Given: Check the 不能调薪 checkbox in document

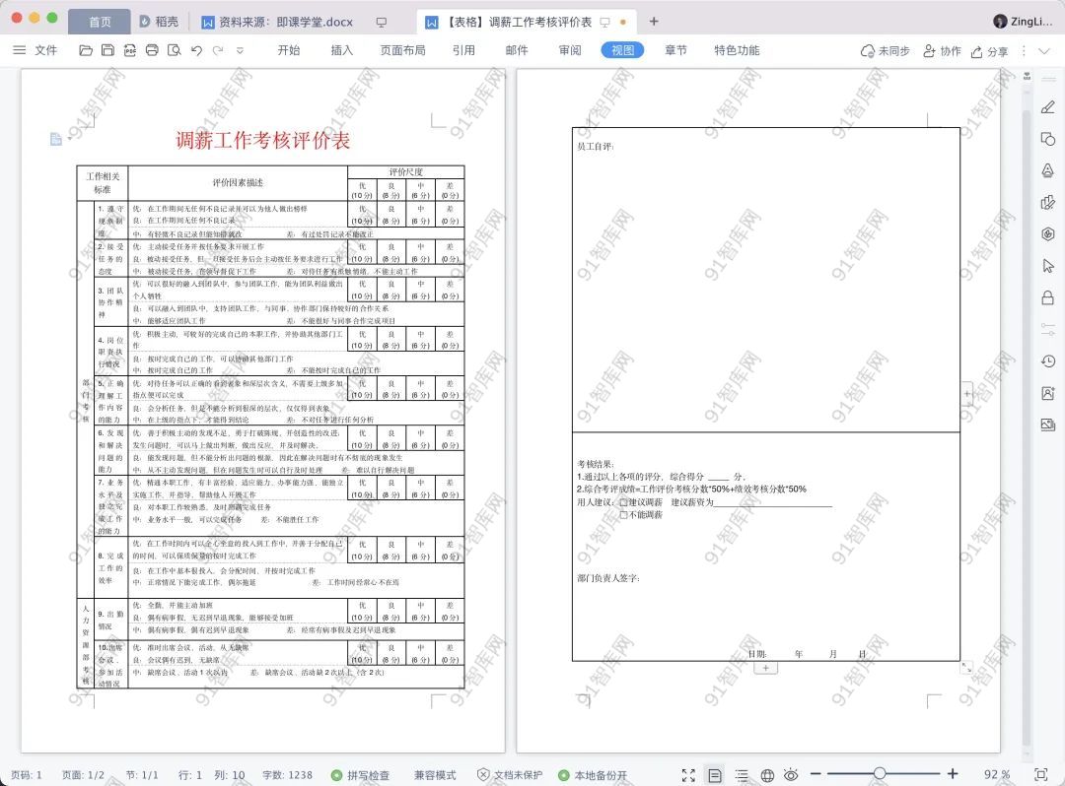Looking at the screenshot, I should pyautogui.click(x=623, y=514).
